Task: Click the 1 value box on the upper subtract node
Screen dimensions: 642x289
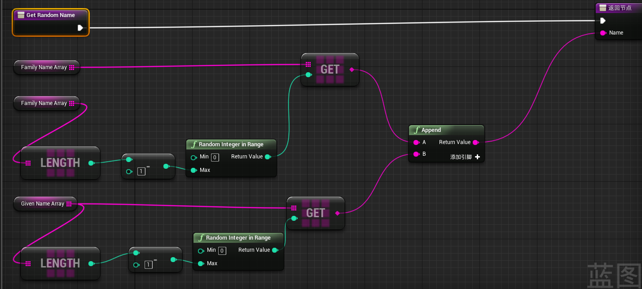Action: click(141, 171)
